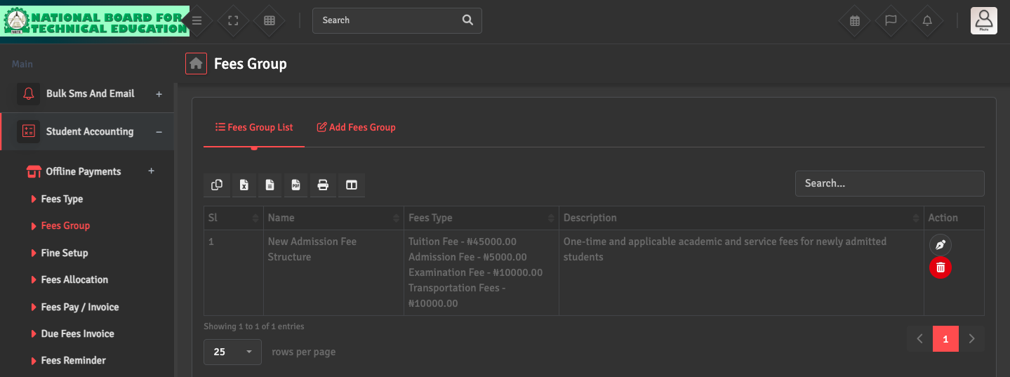Toggle fullscreen mode icon

(234, 20)
